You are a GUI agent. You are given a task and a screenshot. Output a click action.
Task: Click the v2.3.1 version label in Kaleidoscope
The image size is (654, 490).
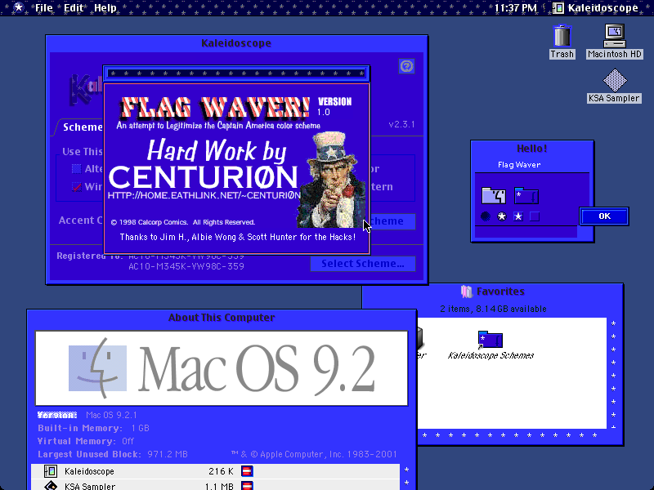click(x=401, y=124)
